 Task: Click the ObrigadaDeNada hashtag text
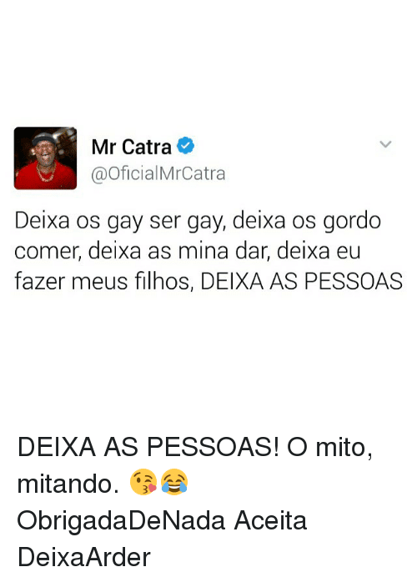tap(121, 520)
